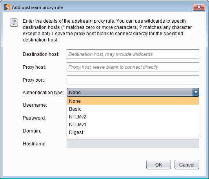
Task: Click the Password label
Action: pos(34,118)
